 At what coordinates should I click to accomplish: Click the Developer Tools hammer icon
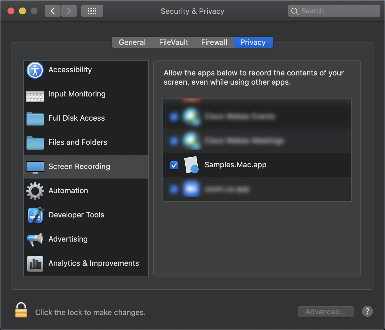(x=35, y=215)
